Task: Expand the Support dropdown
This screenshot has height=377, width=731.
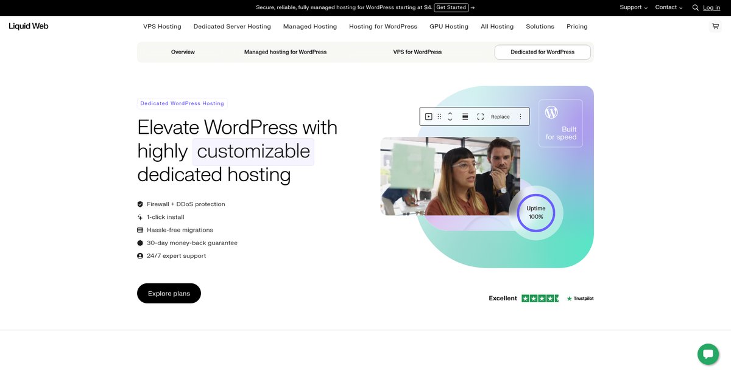Action: 634,7
